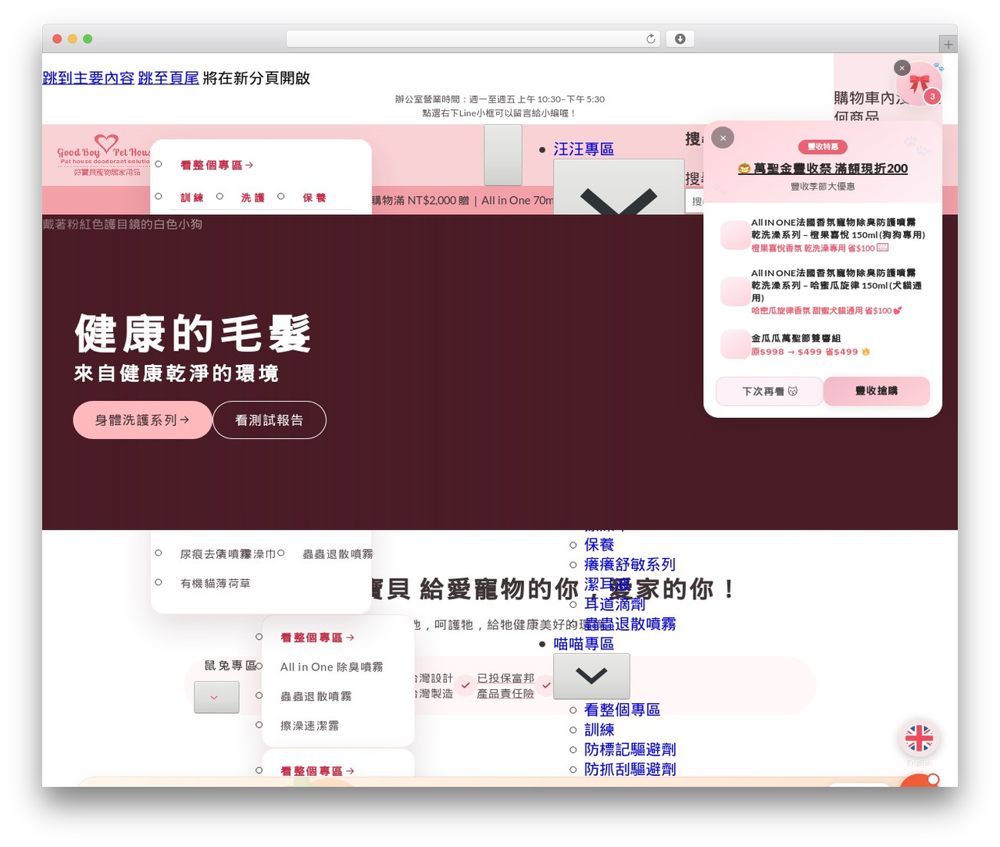Select 有機貓薄荷草 menu item
1000x847 pixels.
coord(215,584)
